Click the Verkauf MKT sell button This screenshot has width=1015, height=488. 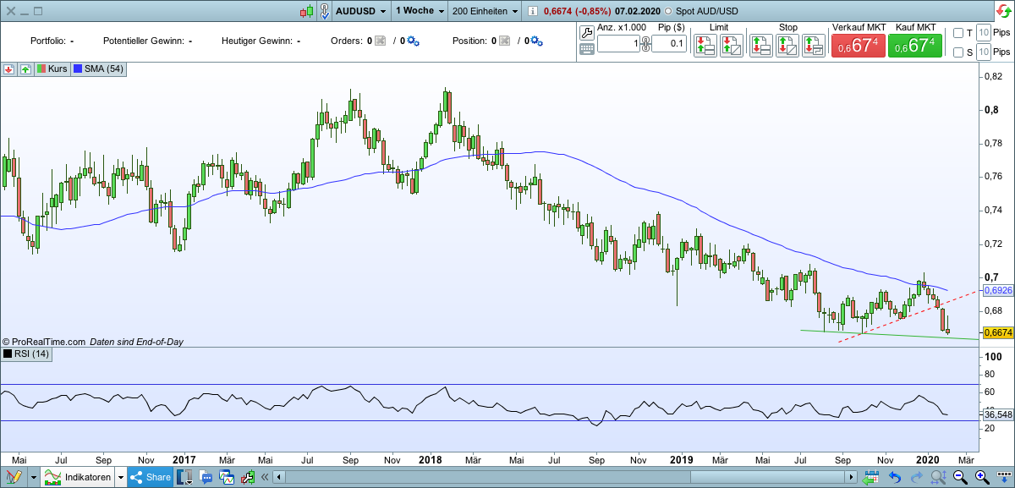pos(859,47)
